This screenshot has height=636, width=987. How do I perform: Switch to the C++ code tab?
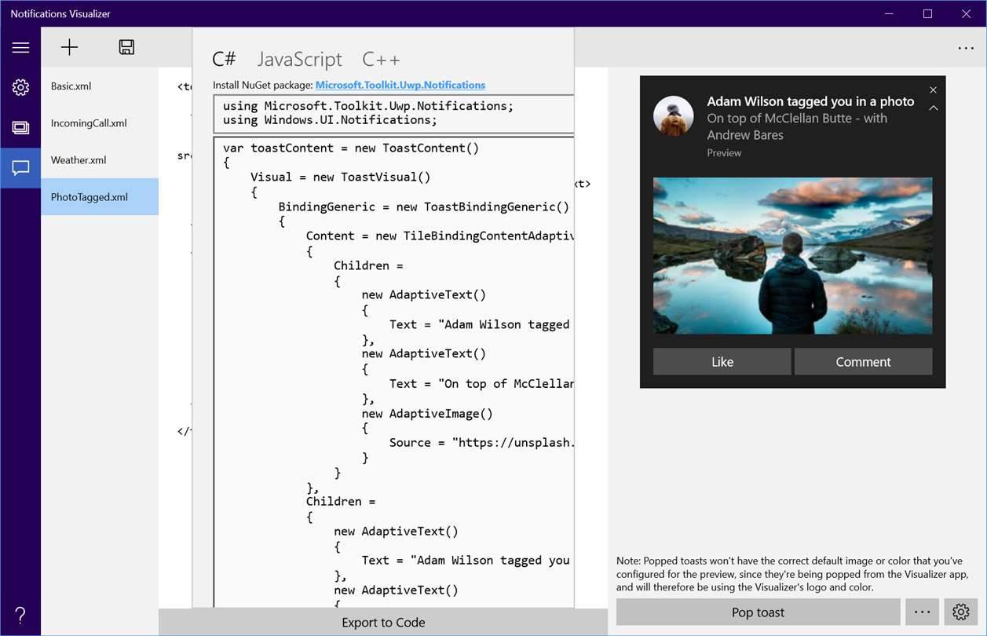tap(381, 60)
